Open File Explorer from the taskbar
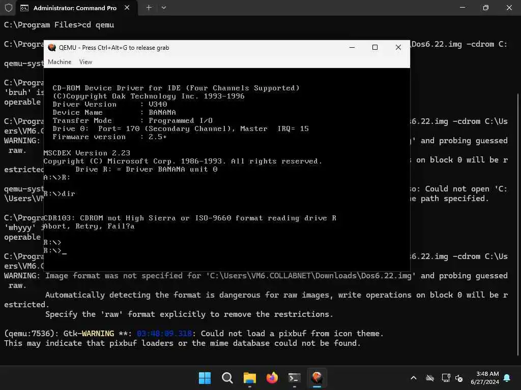Screen dimensions: 521x390 click(249, 378)
